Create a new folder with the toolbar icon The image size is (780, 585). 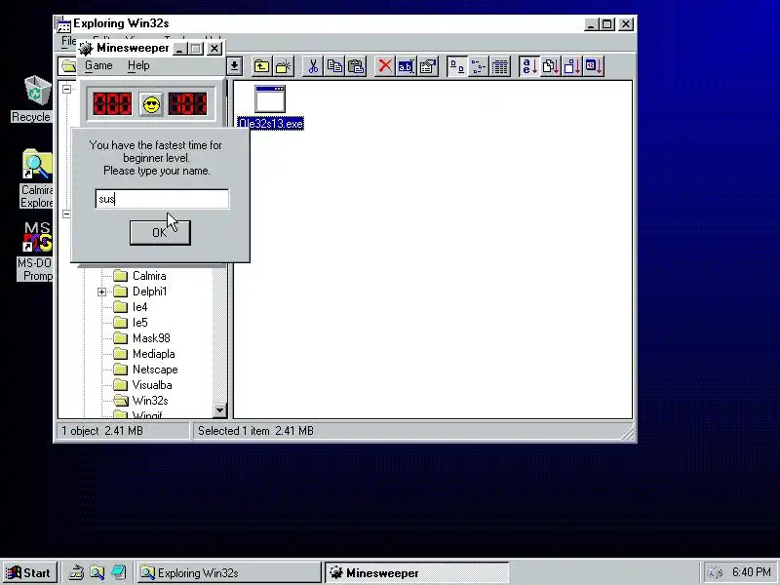[x=284, y=66]
